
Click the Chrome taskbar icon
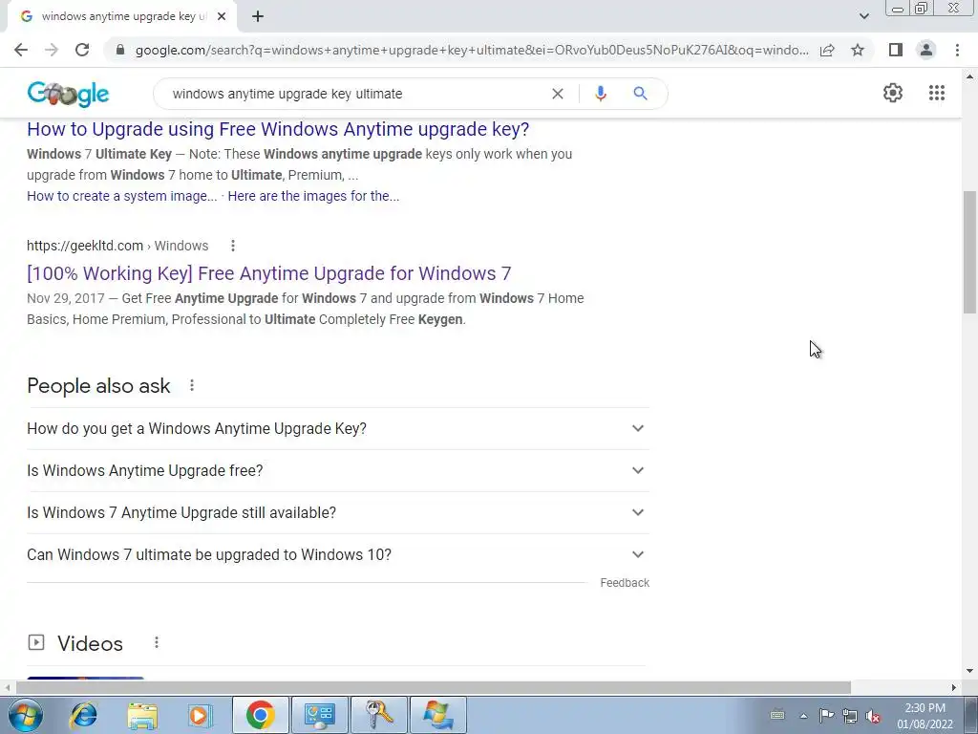260,715
